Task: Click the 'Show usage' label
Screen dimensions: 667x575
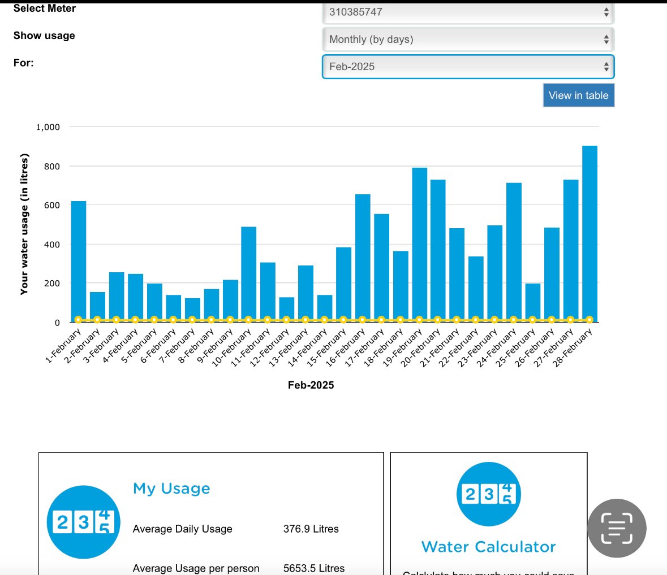Action: coord(44,36)
